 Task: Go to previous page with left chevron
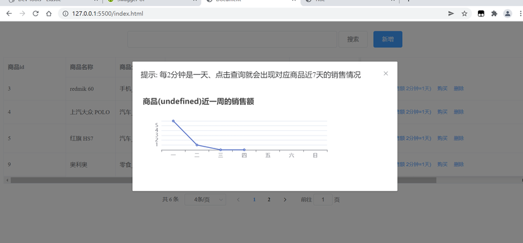238,199
